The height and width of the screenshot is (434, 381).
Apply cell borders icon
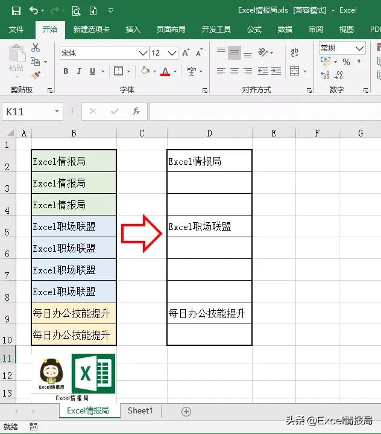point(118,71)
